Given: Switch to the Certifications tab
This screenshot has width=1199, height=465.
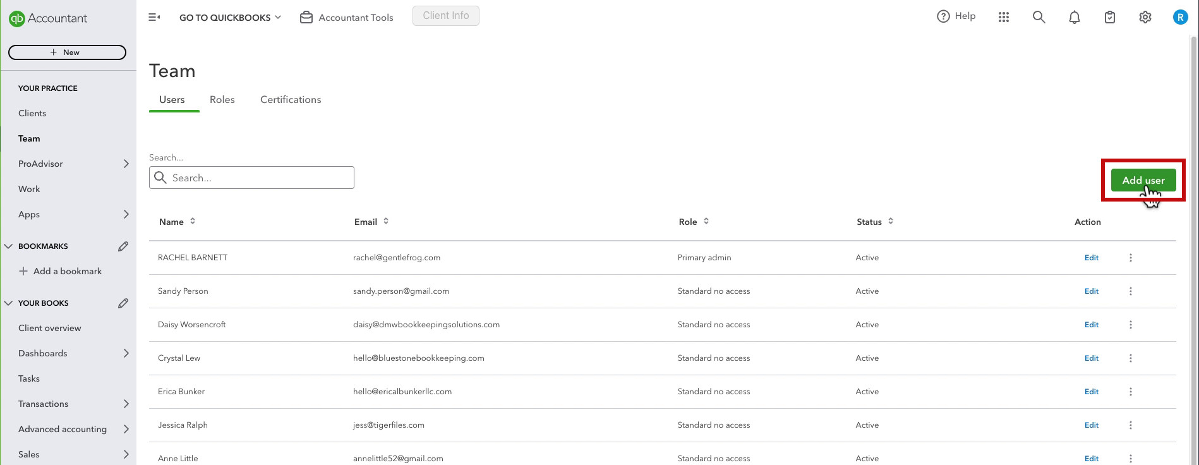Looking at the screenshot, I should pyautogui.click(x=291, y=100).
